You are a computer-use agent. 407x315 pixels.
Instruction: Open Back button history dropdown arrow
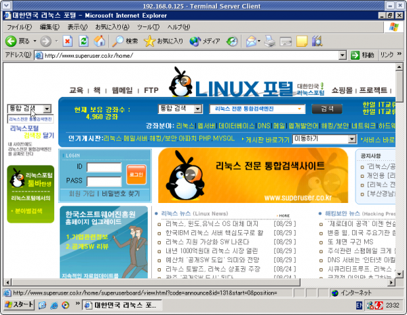click(35, 41)
